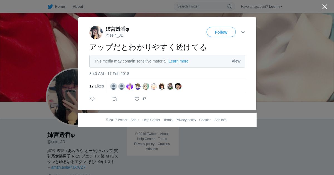Viewport: 334px width, 175px height.
Task: Click the reply speech bubble icon
Action: pyautogui.click(x=92, y=99)
